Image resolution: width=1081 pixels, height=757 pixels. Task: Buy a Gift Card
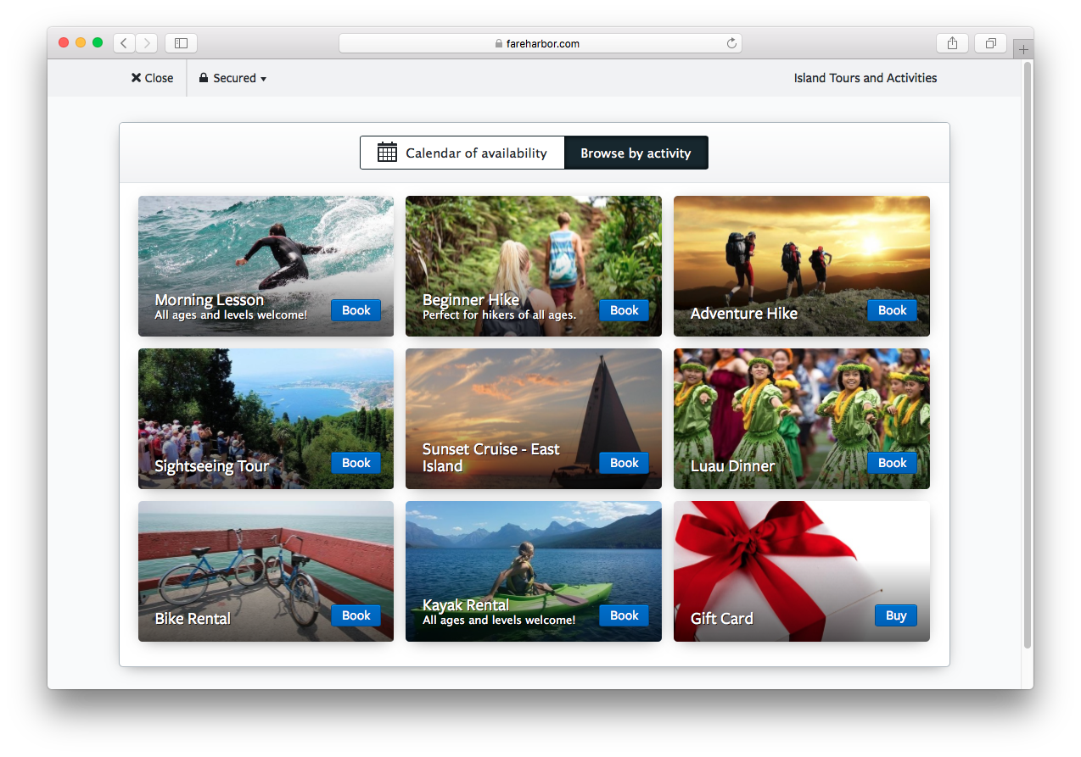click(x=895, y=615)
